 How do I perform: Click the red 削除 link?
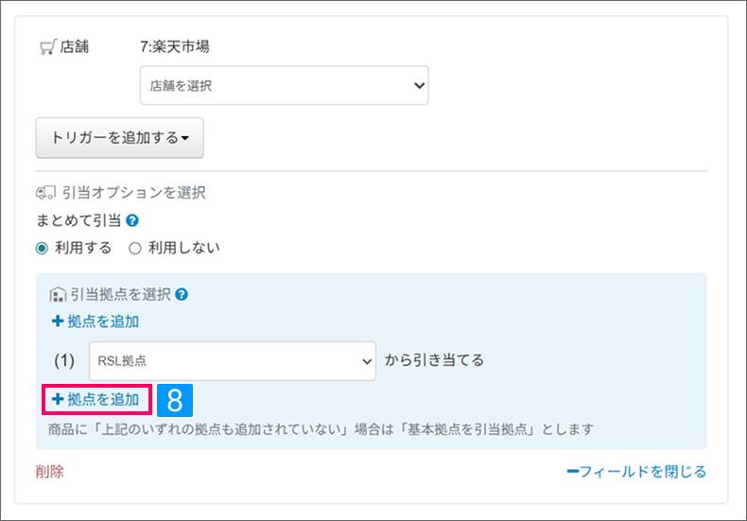click(50, 472)
